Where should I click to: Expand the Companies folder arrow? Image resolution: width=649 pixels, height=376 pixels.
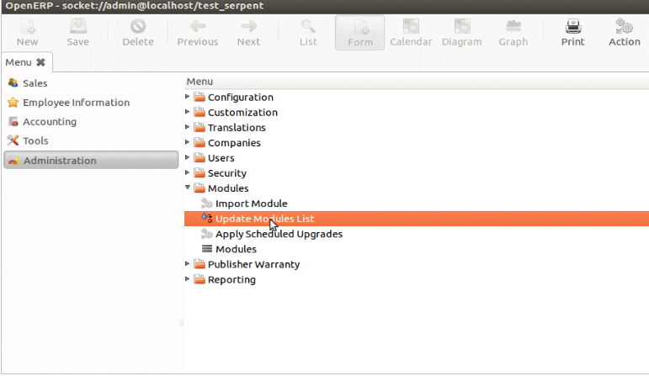point(188,142)
